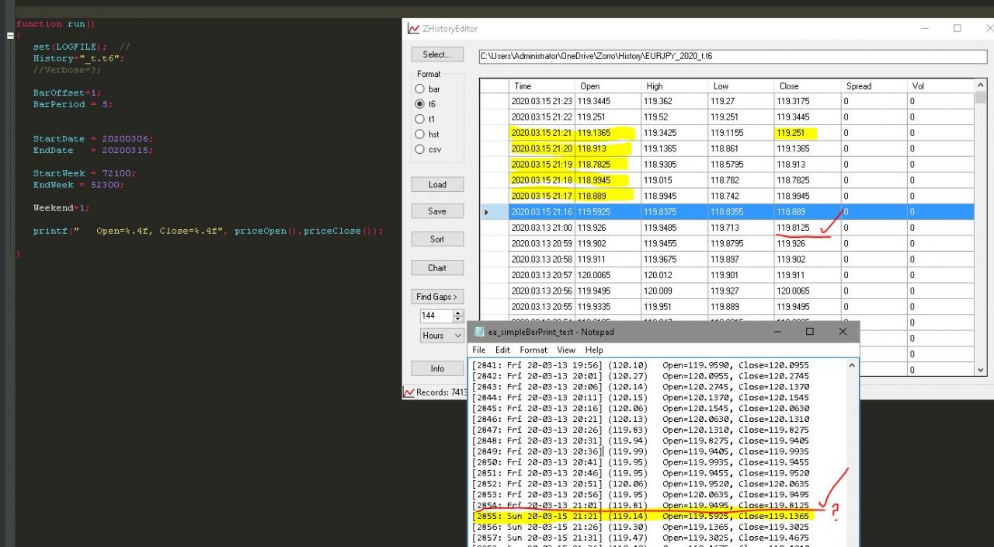The width and height of the screenshot is (994, 547).
Task: Click the Notepad title bar icon
Action: (x=481, y=332)
